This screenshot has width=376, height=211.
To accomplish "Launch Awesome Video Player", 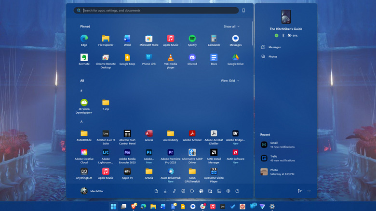I will [214, 175].
